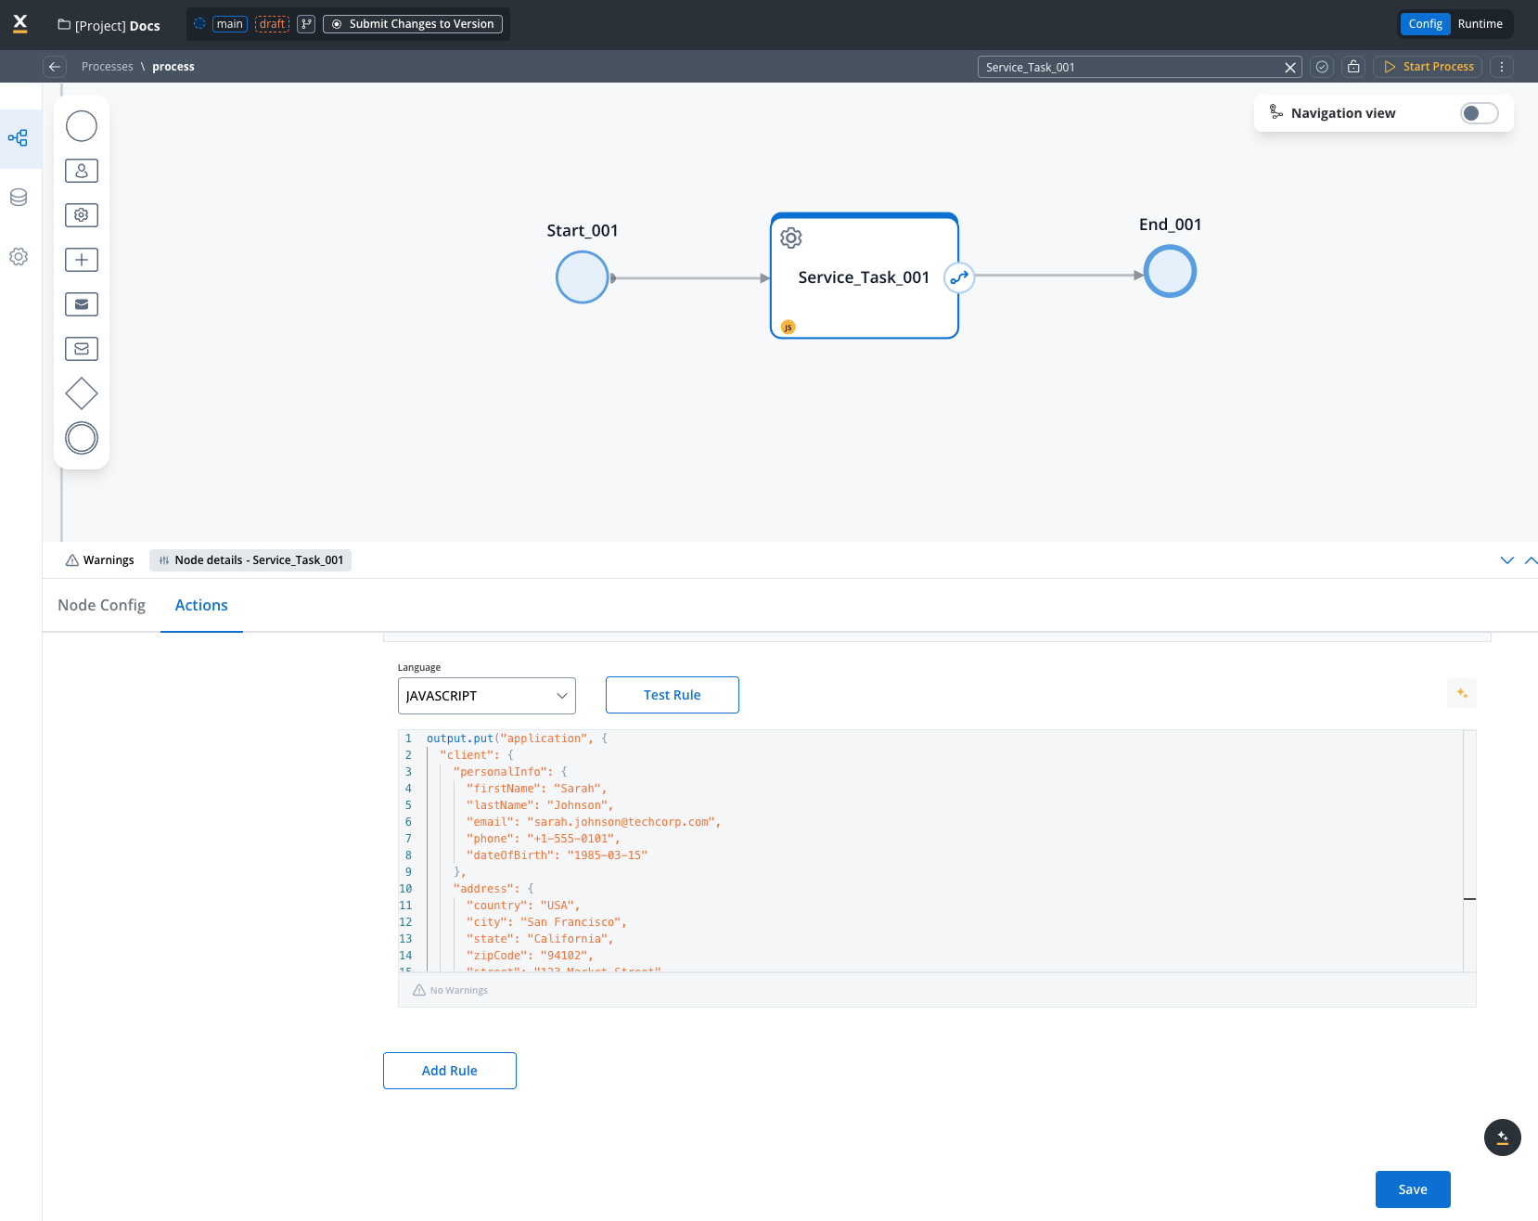Viewport: 1538px width, 1221px height.
Task: Select the end event double circle in palette
Action: click(82, 438)
